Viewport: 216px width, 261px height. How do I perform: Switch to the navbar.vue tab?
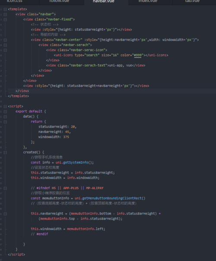tap(106, 1)
